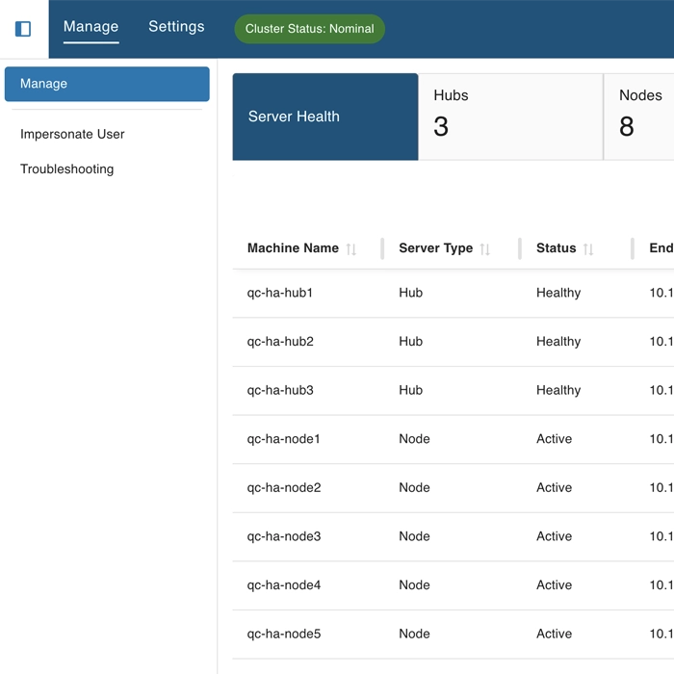Click Active status for qc-ha-node2

554,487
